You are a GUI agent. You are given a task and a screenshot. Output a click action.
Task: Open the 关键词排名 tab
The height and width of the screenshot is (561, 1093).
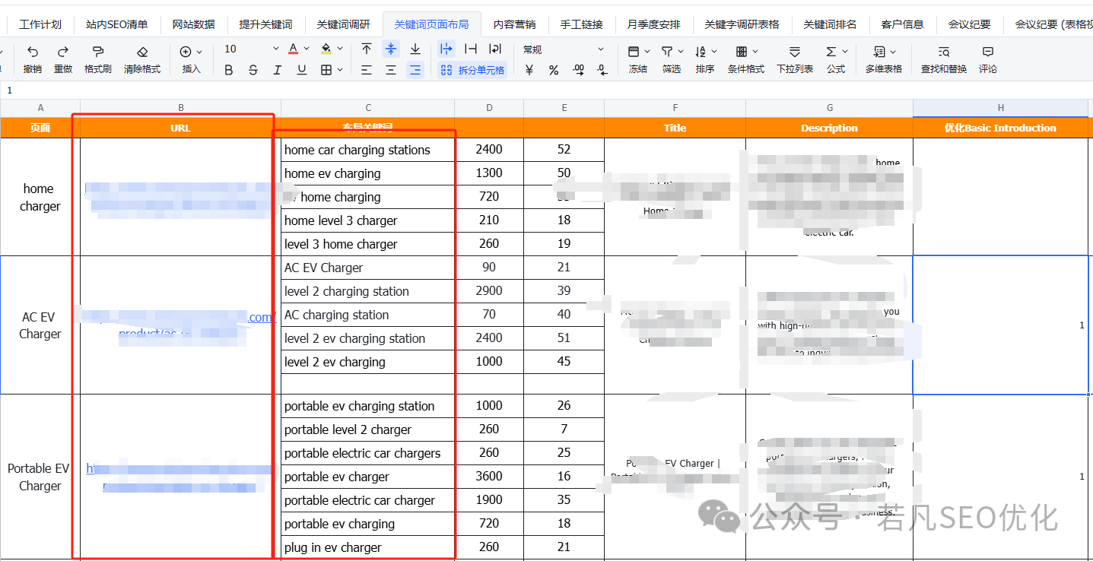(830, 24)
